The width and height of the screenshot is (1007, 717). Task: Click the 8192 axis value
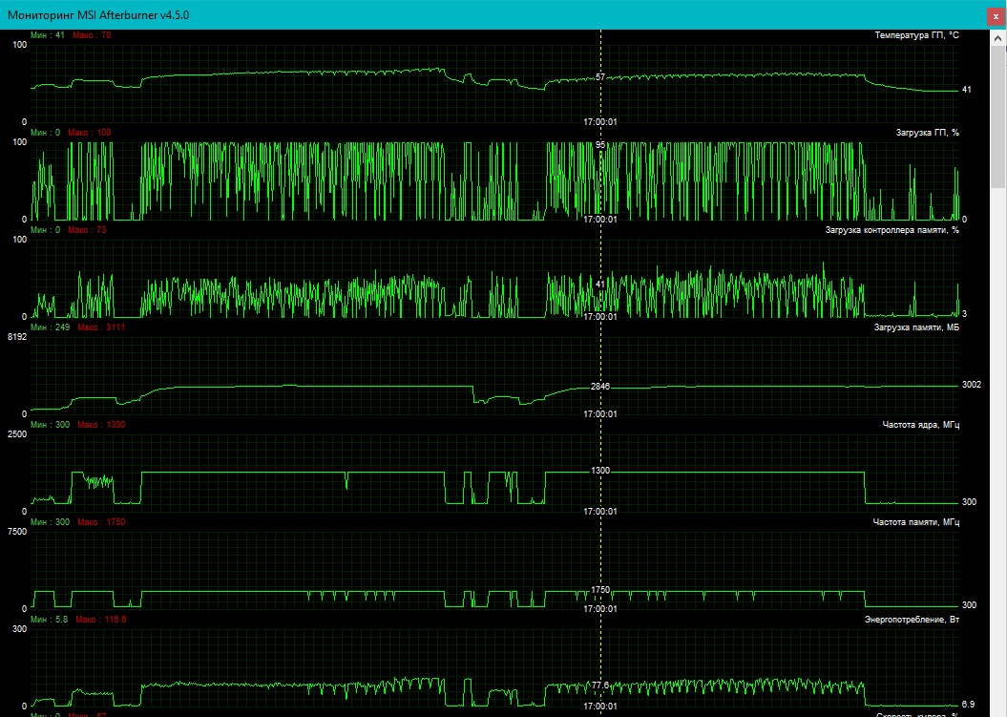click(x=16, y=337)
